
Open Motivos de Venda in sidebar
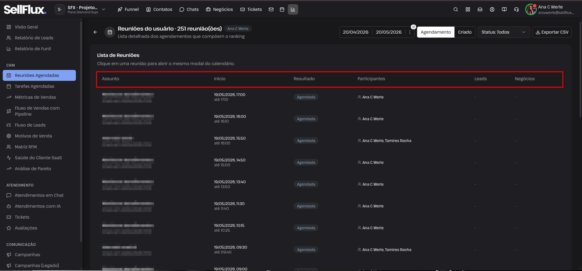click(x=39, y=136)
